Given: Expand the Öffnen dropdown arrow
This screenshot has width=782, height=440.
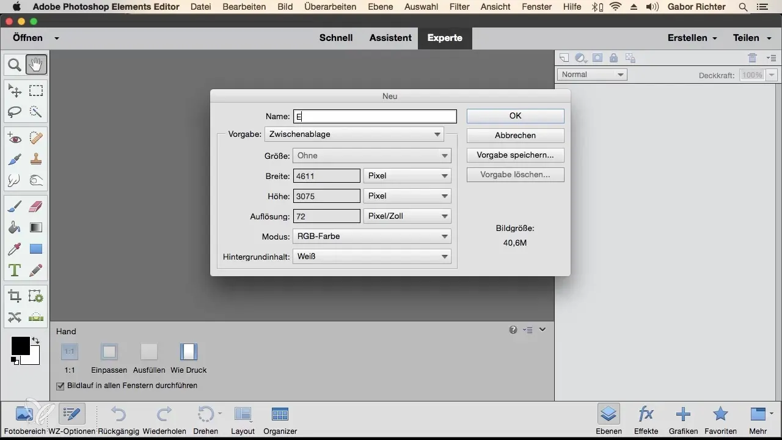Looking at the screenshot, I should click(x=56, y=38).
